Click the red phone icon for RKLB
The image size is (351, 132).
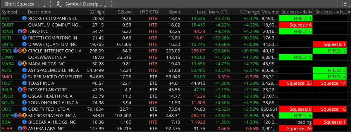pyautogui.click(x=24, y=90)
